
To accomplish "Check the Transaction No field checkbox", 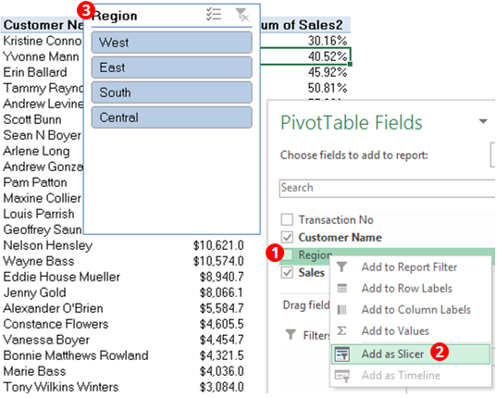I will [x=287, y=219].
